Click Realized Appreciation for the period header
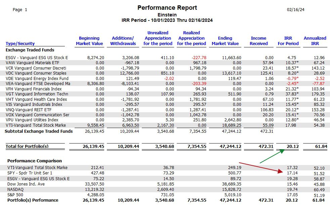330x205 pixels. click(x=192, y=38)
